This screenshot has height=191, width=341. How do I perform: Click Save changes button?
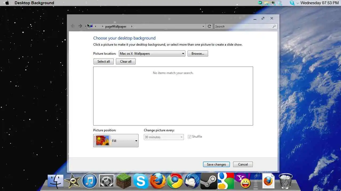point(216,164)
